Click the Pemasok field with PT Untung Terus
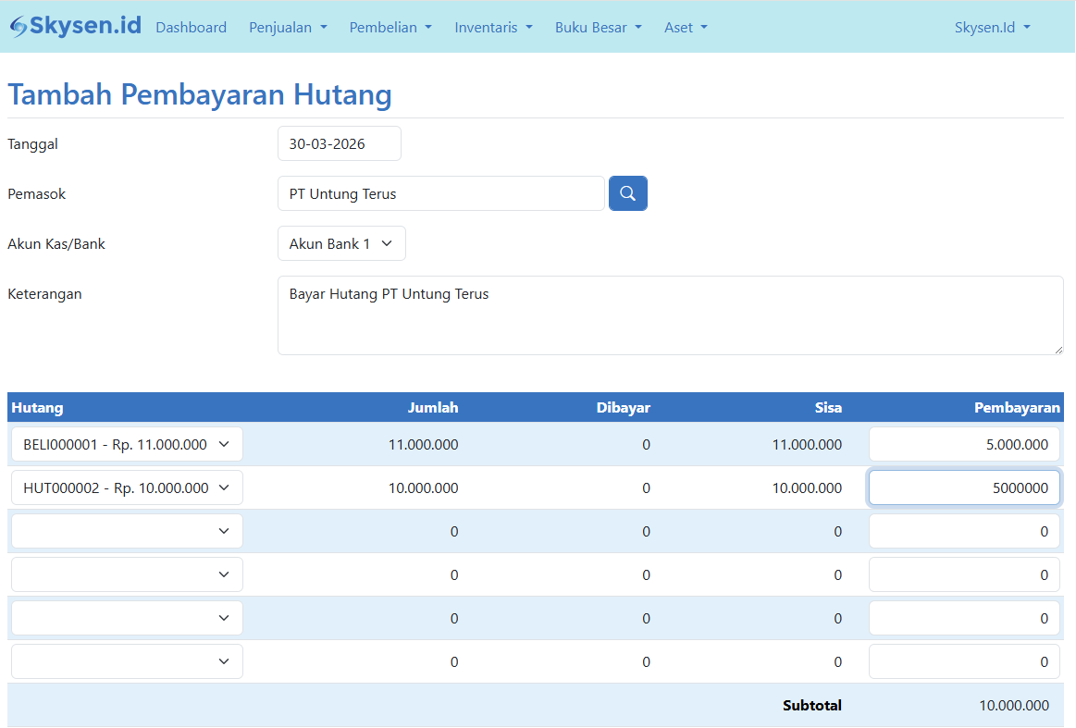Screen dimensions: 1076x728 click(x=440, y=193)
